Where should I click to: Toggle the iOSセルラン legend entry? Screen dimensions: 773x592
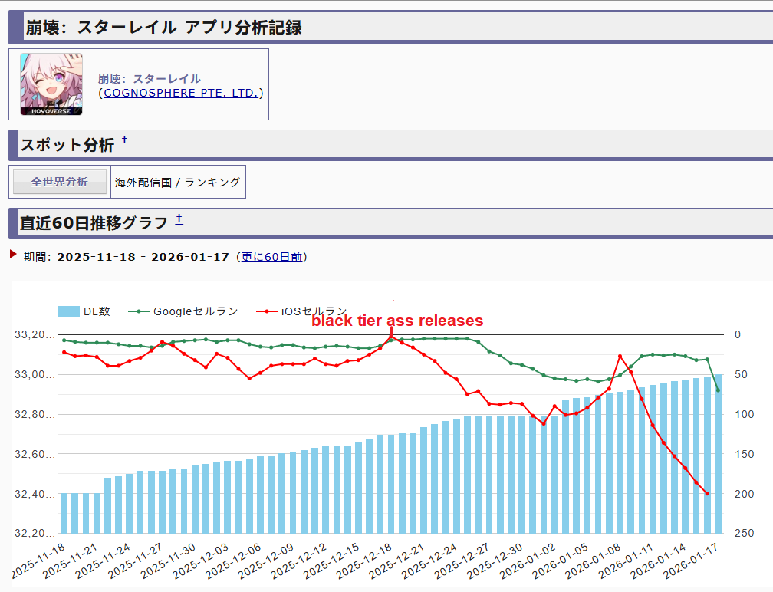pyautogui.click(x=301, y=311)
